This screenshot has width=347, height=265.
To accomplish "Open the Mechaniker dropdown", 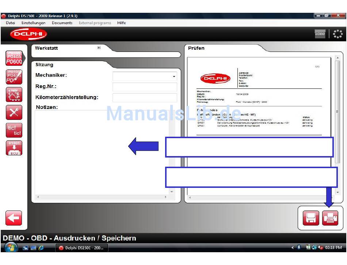I will pyautogui.click(x=174, y=77).
